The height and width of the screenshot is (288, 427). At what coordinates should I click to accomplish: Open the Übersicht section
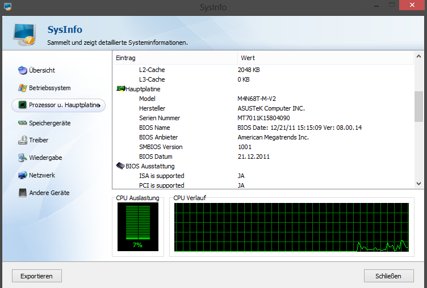pos(42,70)
